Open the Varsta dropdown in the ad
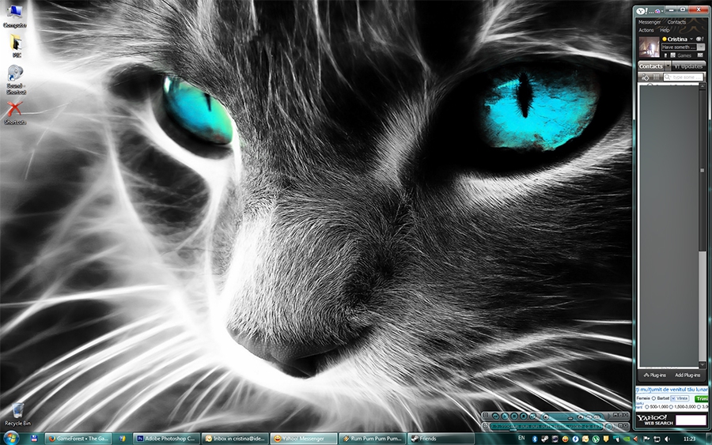This screenshot has height=445, width=712. [680, 398]
